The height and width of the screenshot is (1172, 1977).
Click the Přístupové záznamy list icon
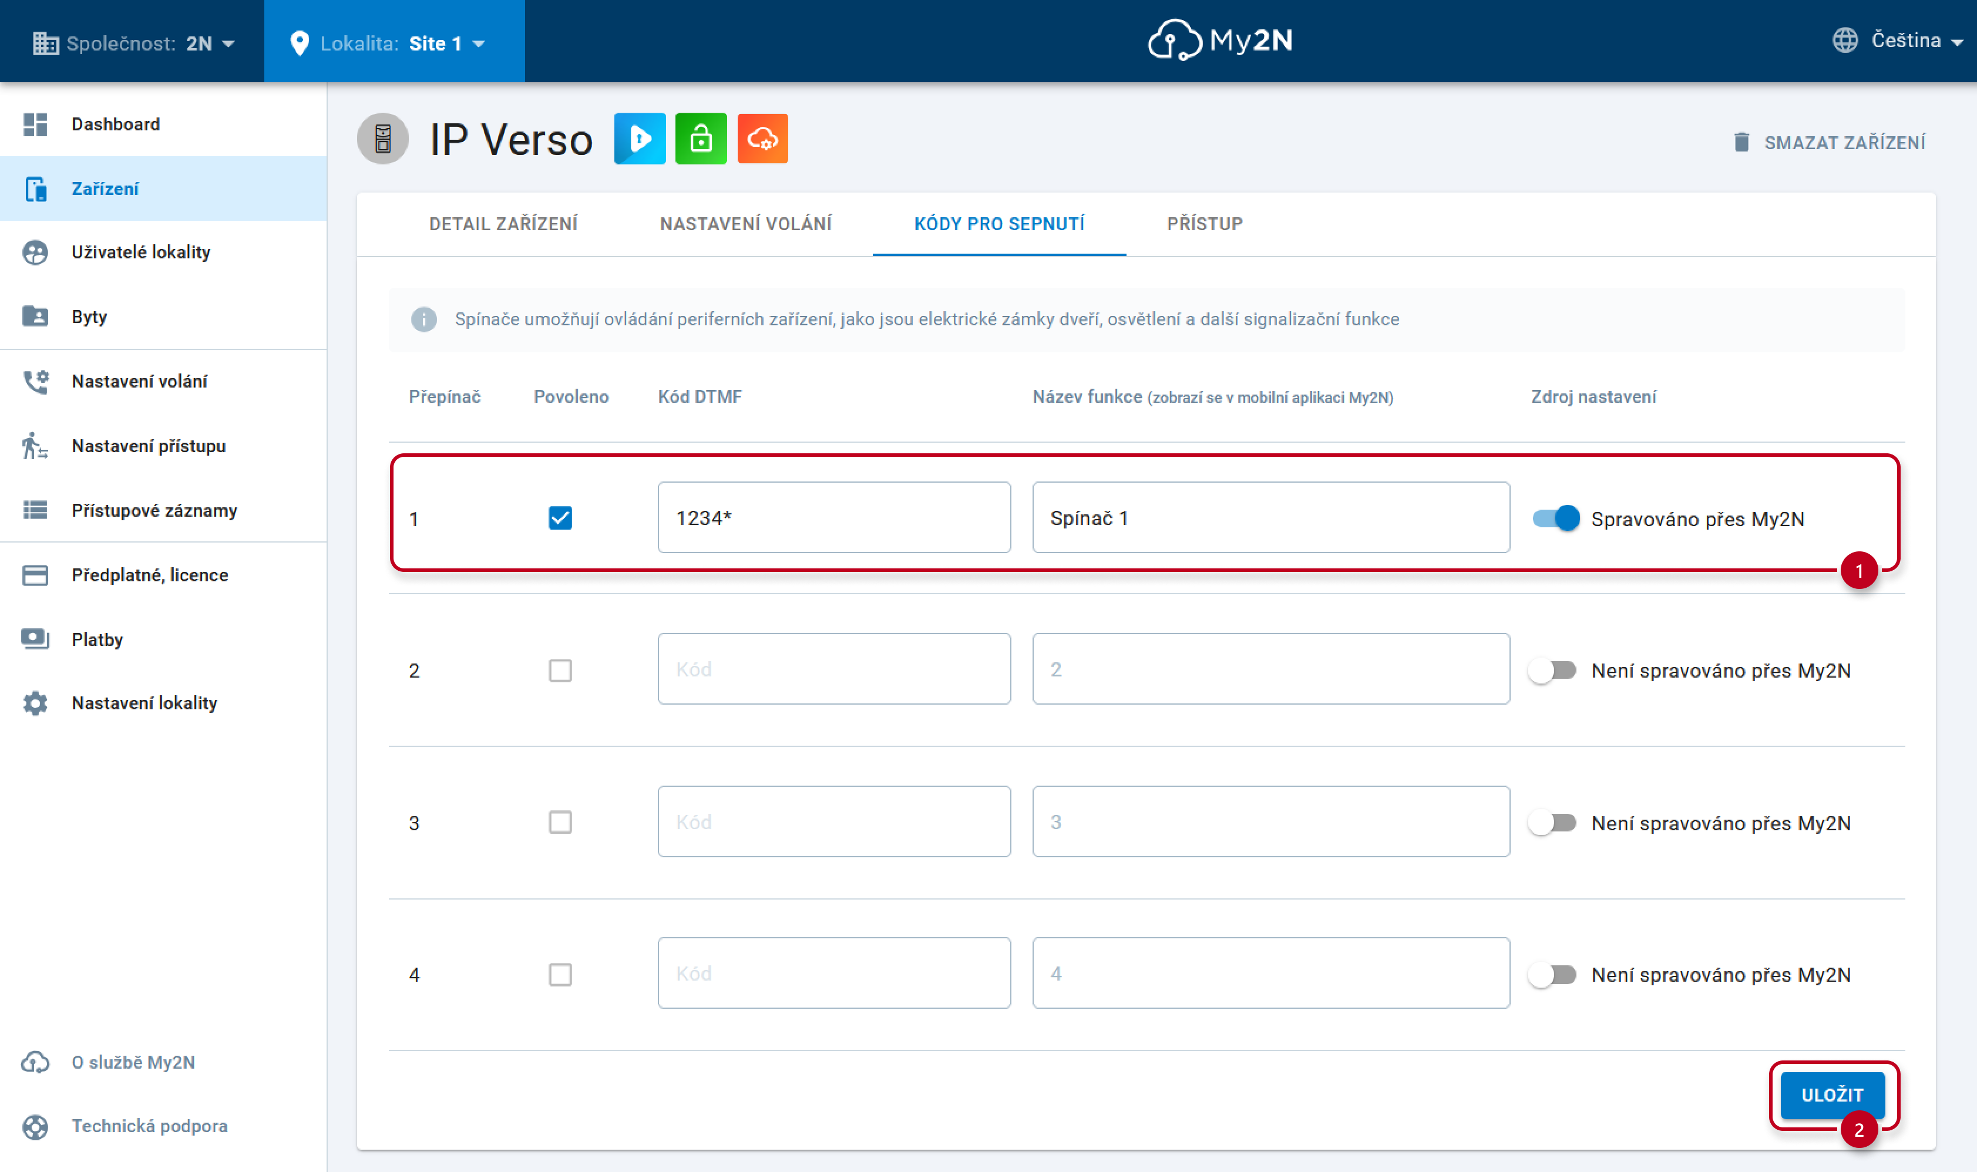(x=36, y=511)
